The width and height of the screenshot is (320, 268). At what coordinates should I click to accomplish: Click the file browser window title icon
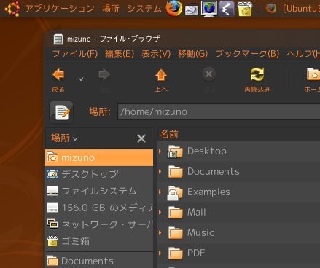tap(58, 39)
